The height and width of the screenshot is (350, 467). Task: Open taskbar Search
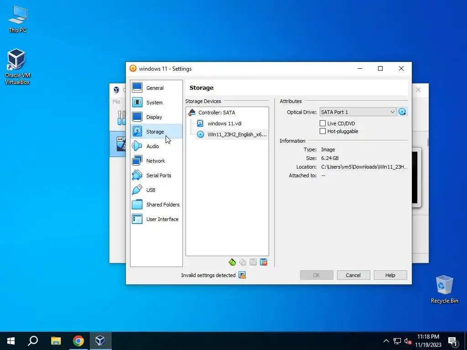(x=33, y=341)
